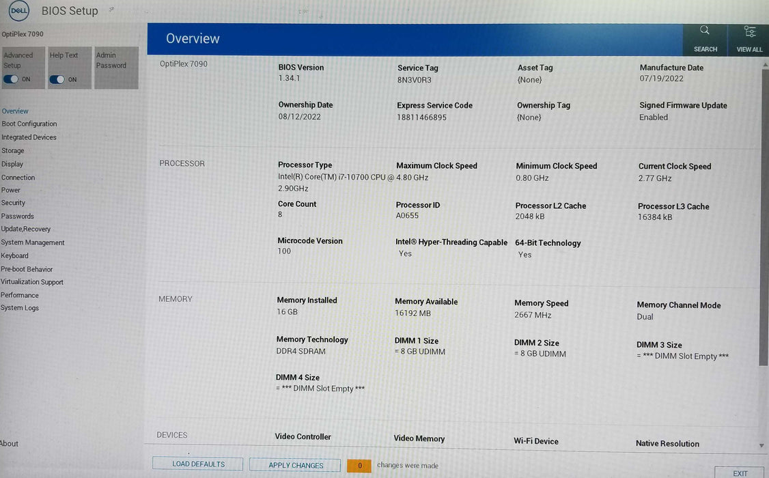Click the Memory Available value 16192 MB
Image resolution: width=769 pixels, height=478 pixels.
coord(413,313)
